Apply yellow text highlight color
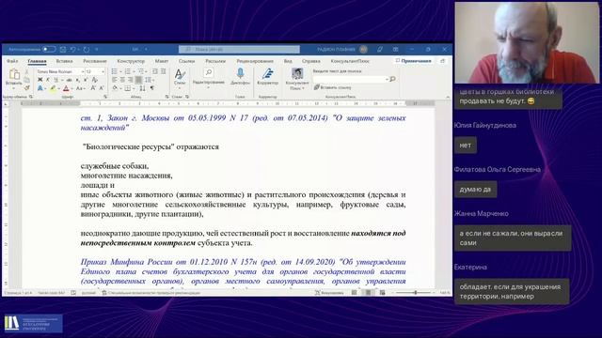This screenshot has height=338, width=602. (53, 88)
